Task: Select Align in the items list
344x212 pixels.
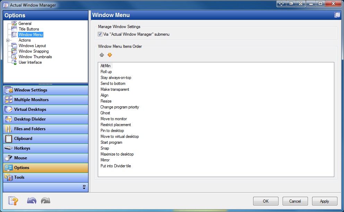Action: pos(104,95)
